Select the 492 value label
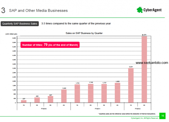The image size is (169, 122). 37,96
